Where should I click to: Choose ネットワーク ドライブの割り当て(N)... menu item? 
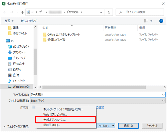point(66,109)
